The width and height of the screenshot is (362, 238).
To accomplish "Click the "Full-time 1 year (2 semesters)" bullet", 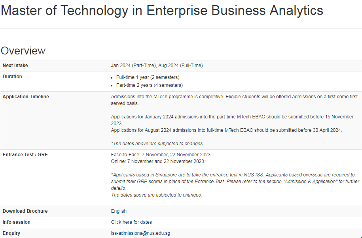I will click(148, 77).
